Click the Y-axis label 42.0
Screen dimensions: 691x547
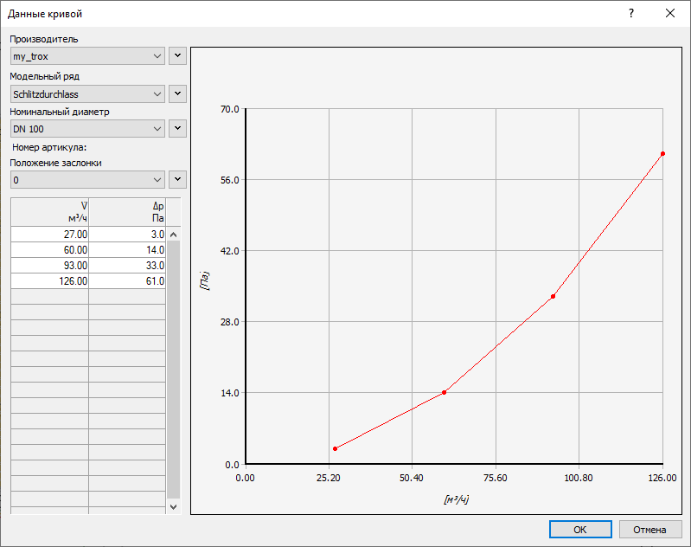tap(229, 251)
